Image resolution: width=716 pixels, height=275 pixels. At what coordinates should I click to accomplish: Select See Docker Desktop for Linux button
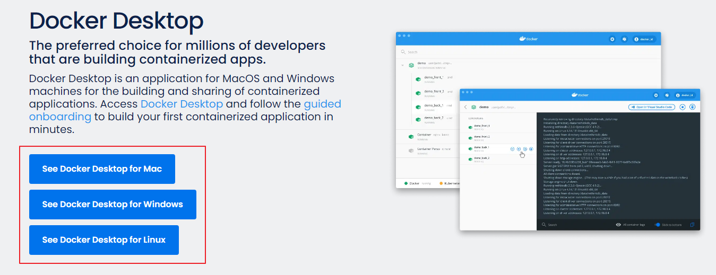pos(104,240)
